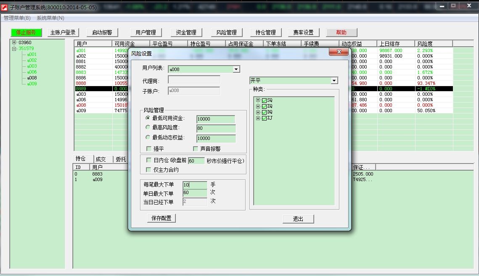Expand the SQ node in 种类 tree

[258, 100]
